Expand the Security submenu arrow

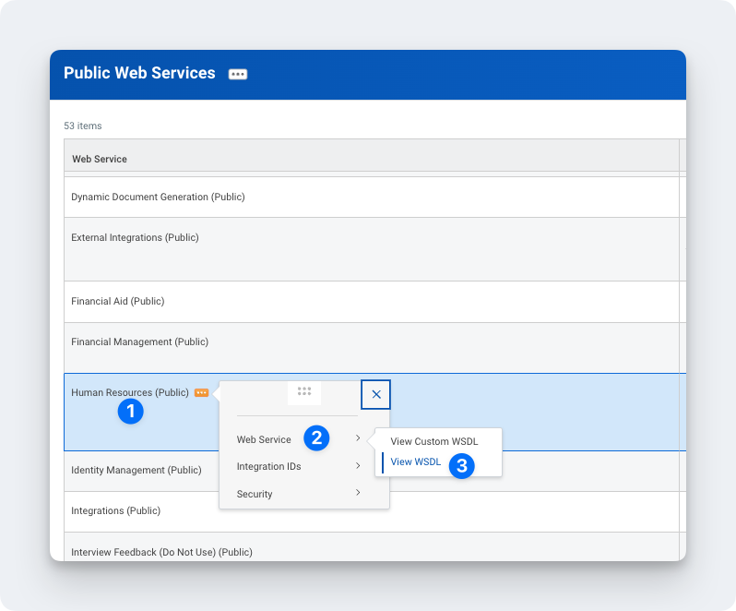(358, 493)
